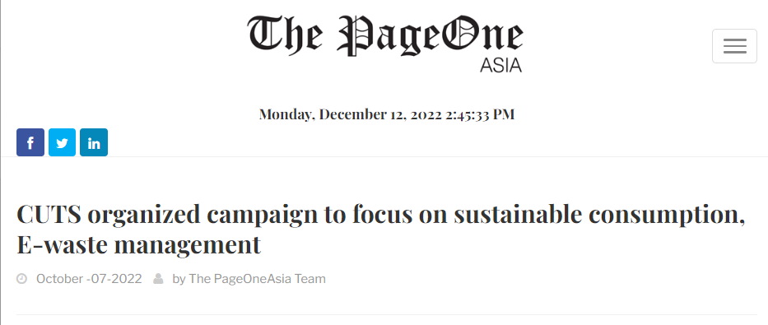Click the divider line below the social icons
Image resolution: width=768 pixels, height=325 pixels.
click(384, 156)
